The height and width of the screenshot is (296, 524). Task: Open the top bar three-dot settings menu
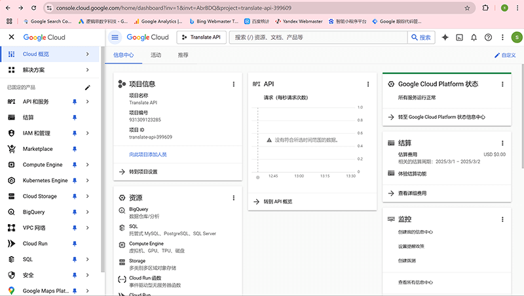click(x=502, y=37)
